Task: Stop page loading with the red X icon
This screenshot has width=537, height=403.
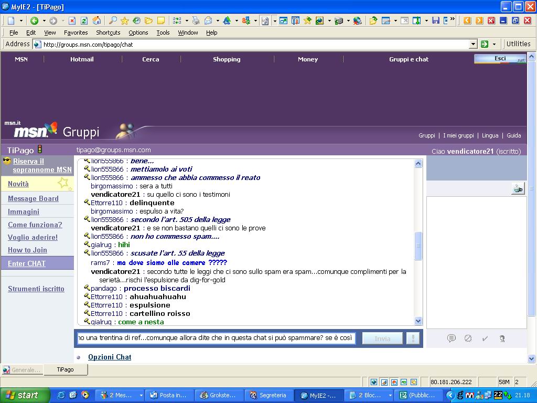Action: point(72,21)
